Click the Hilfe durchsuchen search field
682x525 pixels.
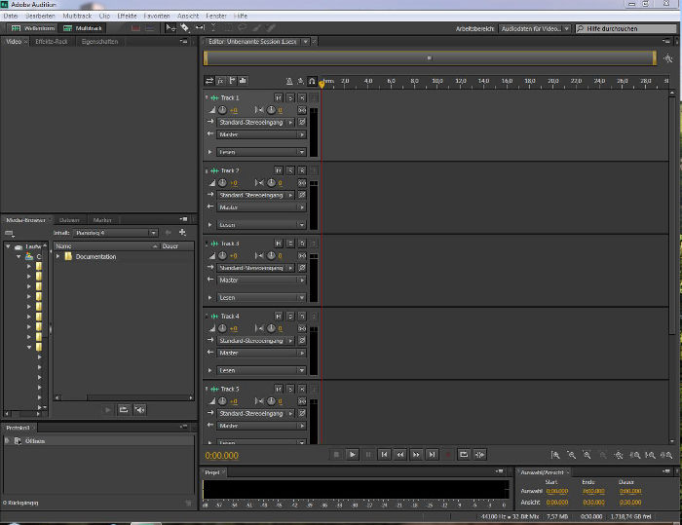click(x=626, y=28)
